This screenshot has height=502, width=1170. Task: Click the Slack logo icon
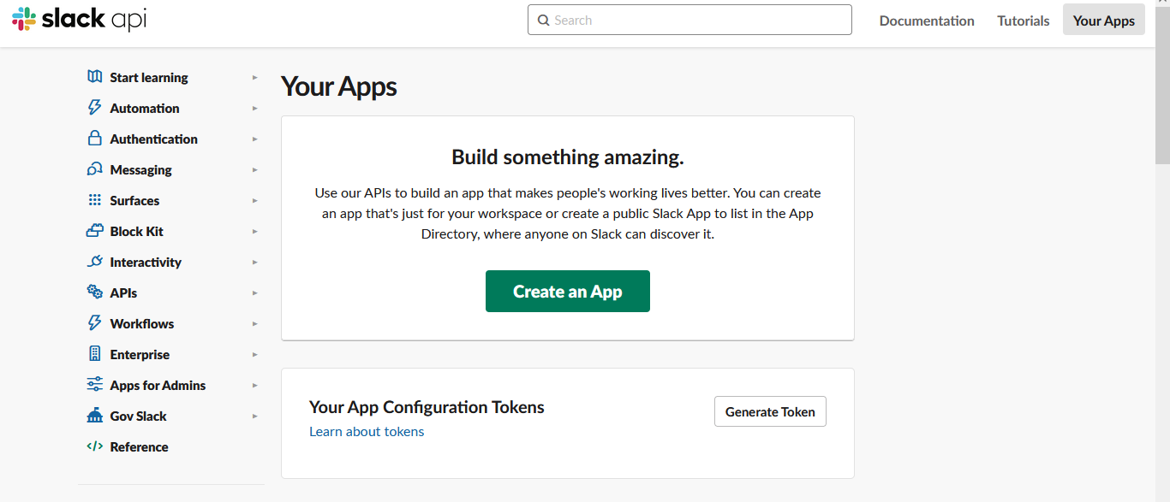pos(22,19)
